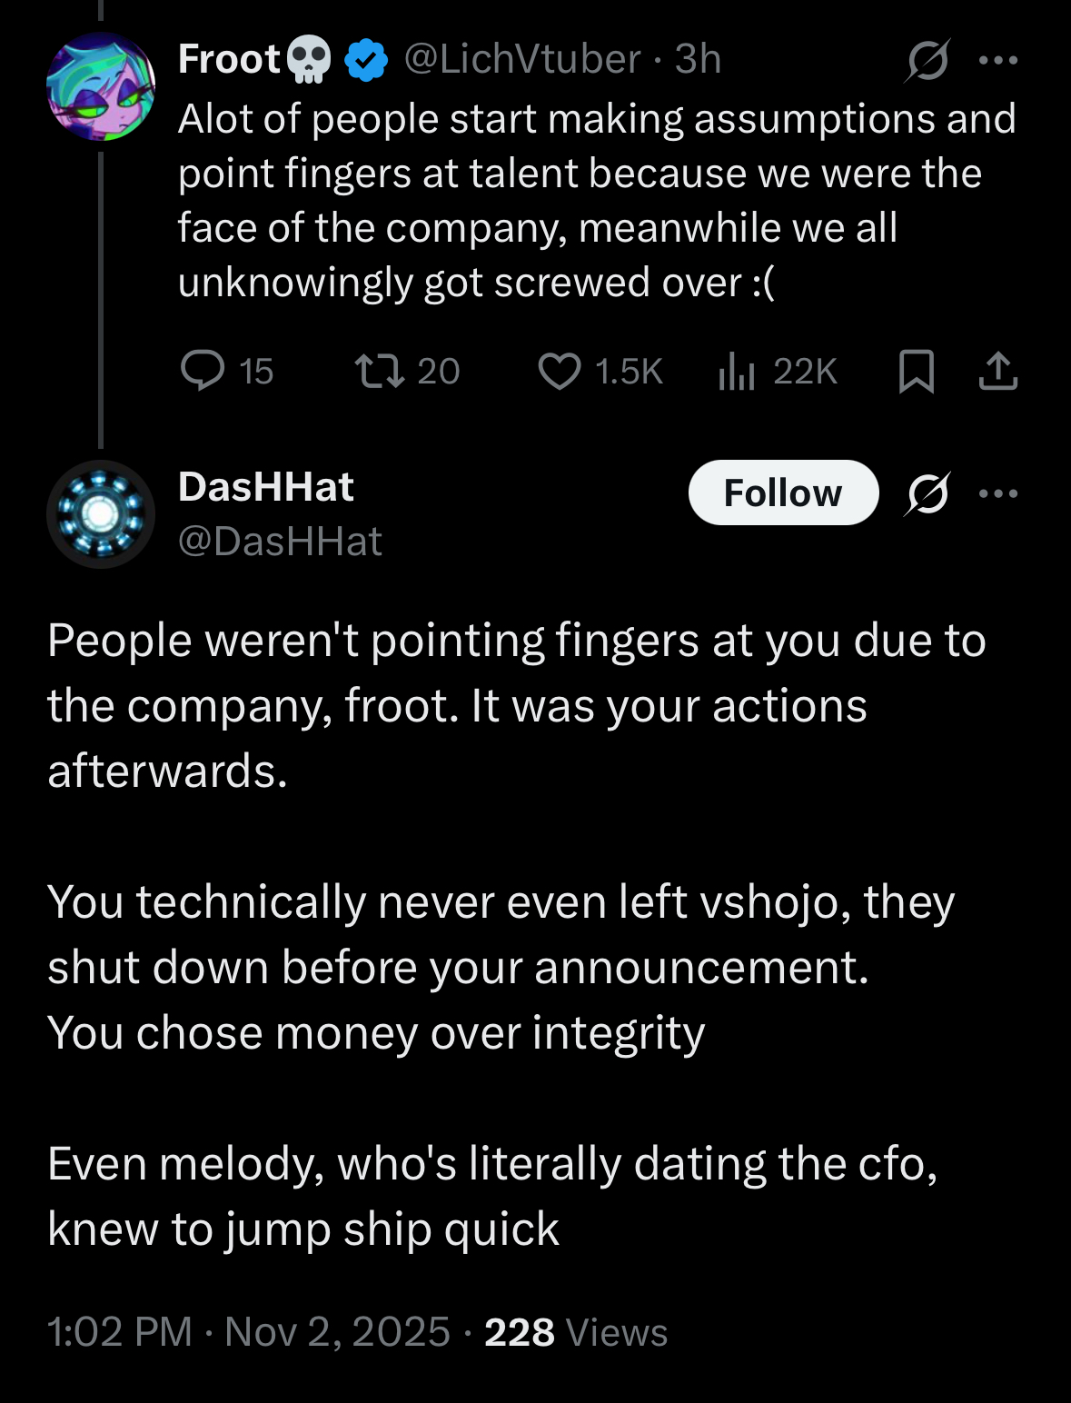Screen dimensions: 1071x1403
Task: Open more options on DasHHat's reply
Action: coord(998,493)
